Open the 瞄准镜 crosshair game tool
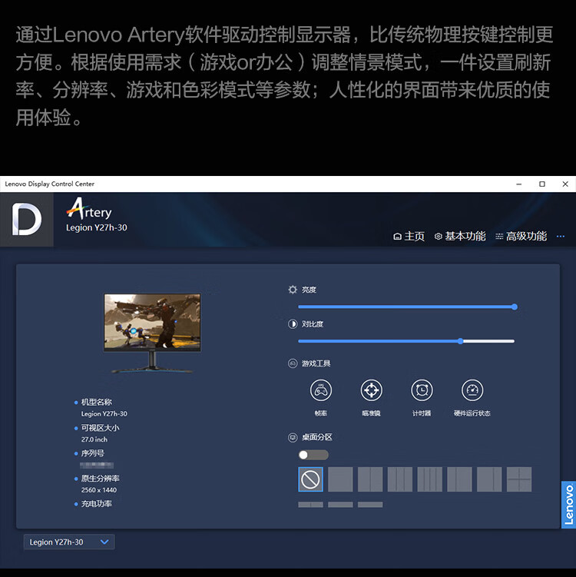Image resolution: width=576 pixels, height=577 pixels. [371, 390]
